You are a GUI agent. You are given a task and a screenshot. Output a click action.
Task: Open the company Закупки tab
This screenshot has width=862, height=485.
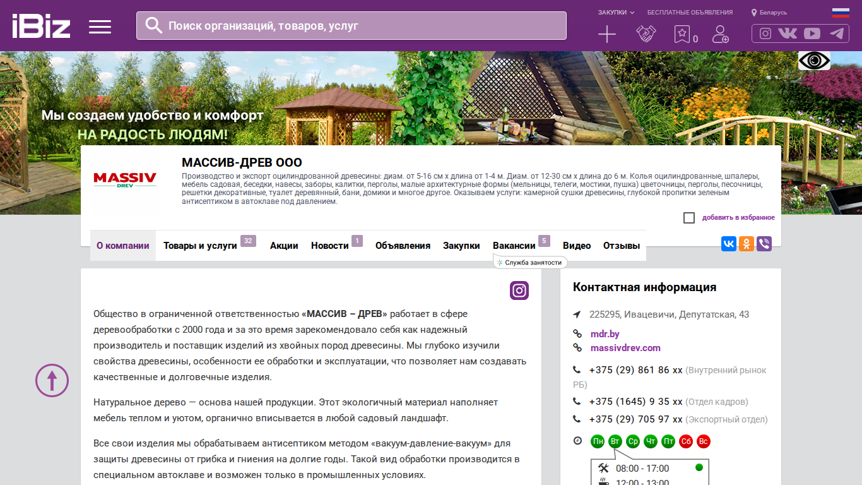pyautogui.click(x=461, y=246)
